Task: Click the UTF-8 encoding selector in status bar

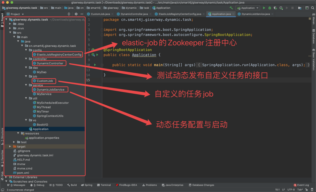Action: pyautogui.click(x=291, y=190)
